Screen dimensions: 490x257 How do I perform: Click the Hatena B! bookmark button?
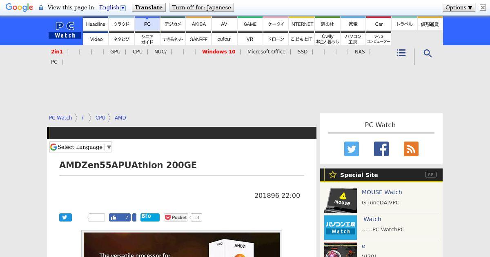pyautogui.click(x=150, y=217)
